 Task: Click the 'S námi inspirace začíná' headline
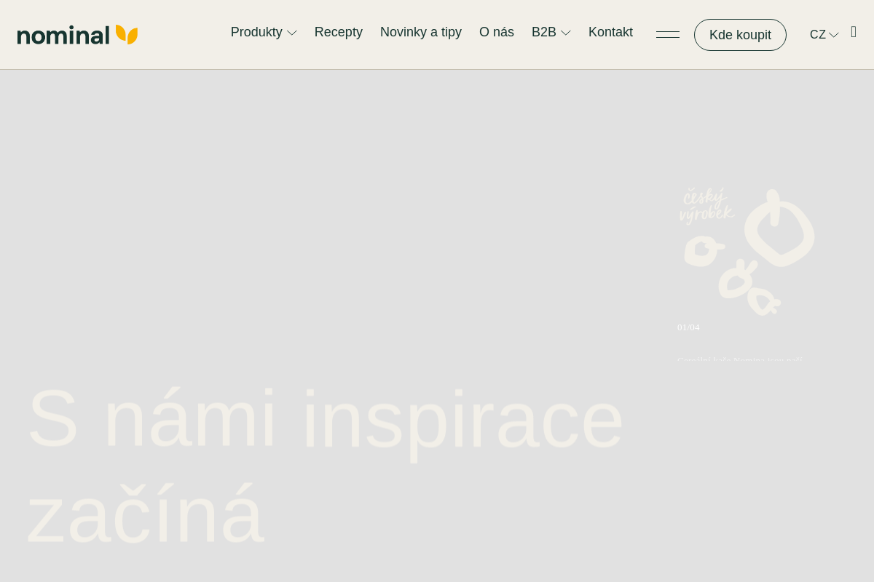pyautogui.click(x=324, y=466)
